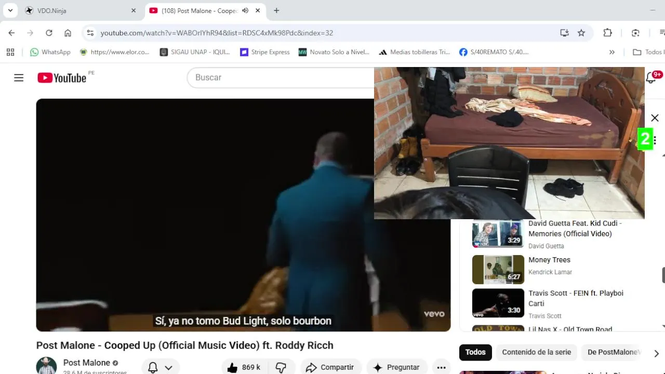Click the Preguntar button
This screenshot has width=665, height=374.
(396, 367)
